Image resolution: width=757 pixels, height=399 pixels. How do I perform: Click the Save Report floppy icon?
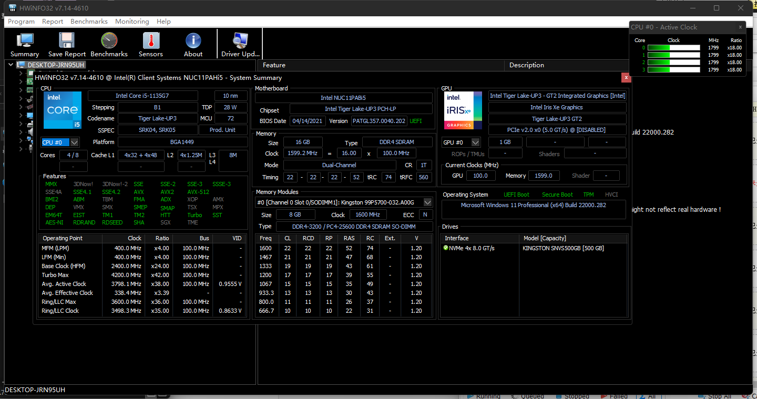(x=67, y=42)
